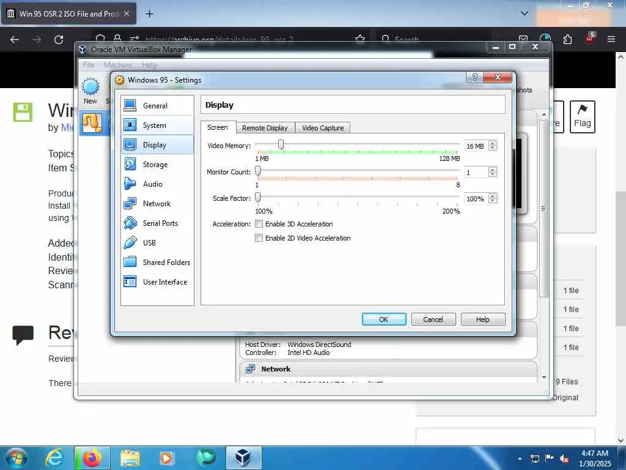Switch to the Remote Display tab
The width and height of the screenshot is (626, 470).
(265, 128)
